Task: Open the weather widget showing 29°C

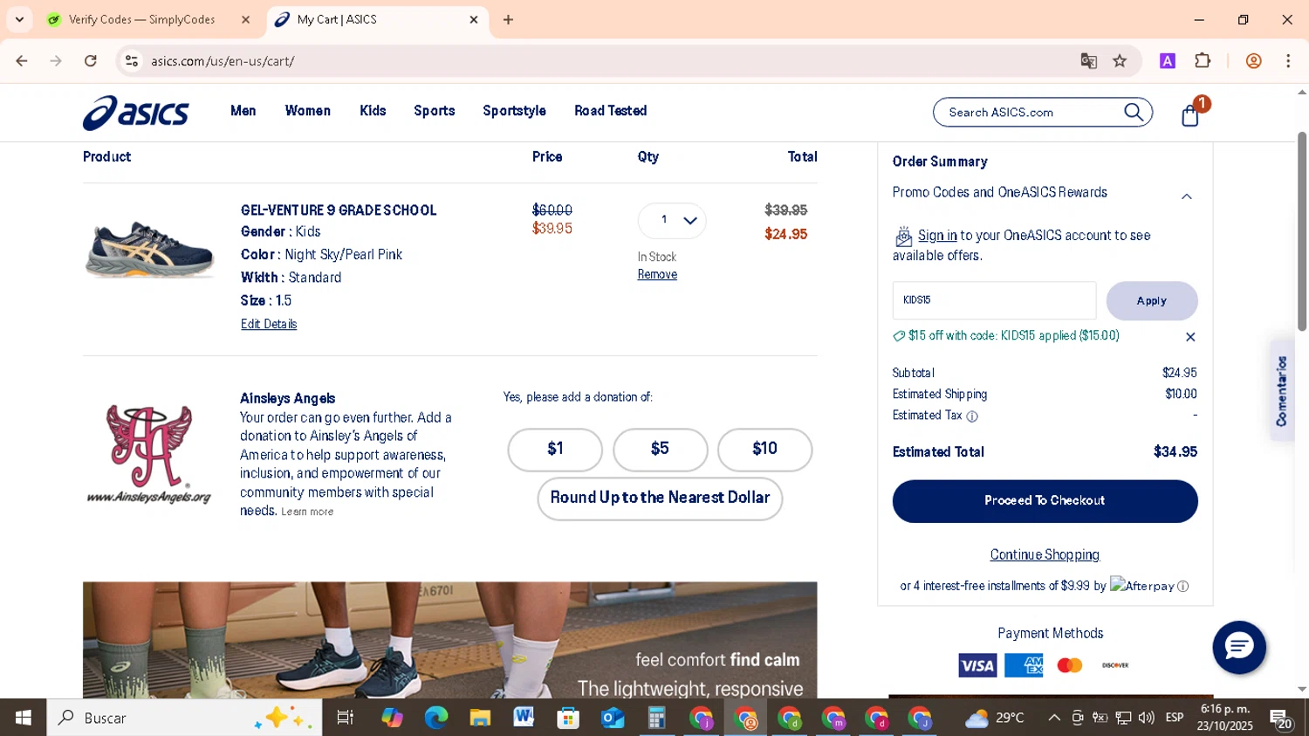Action: pos(994,718)
